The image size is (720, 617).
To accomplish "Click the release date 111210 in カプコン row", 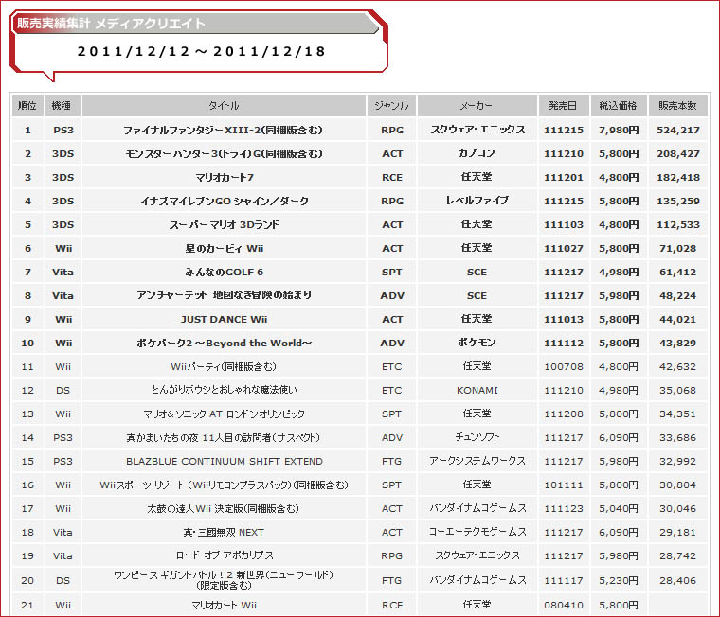I will coord(564,153).
